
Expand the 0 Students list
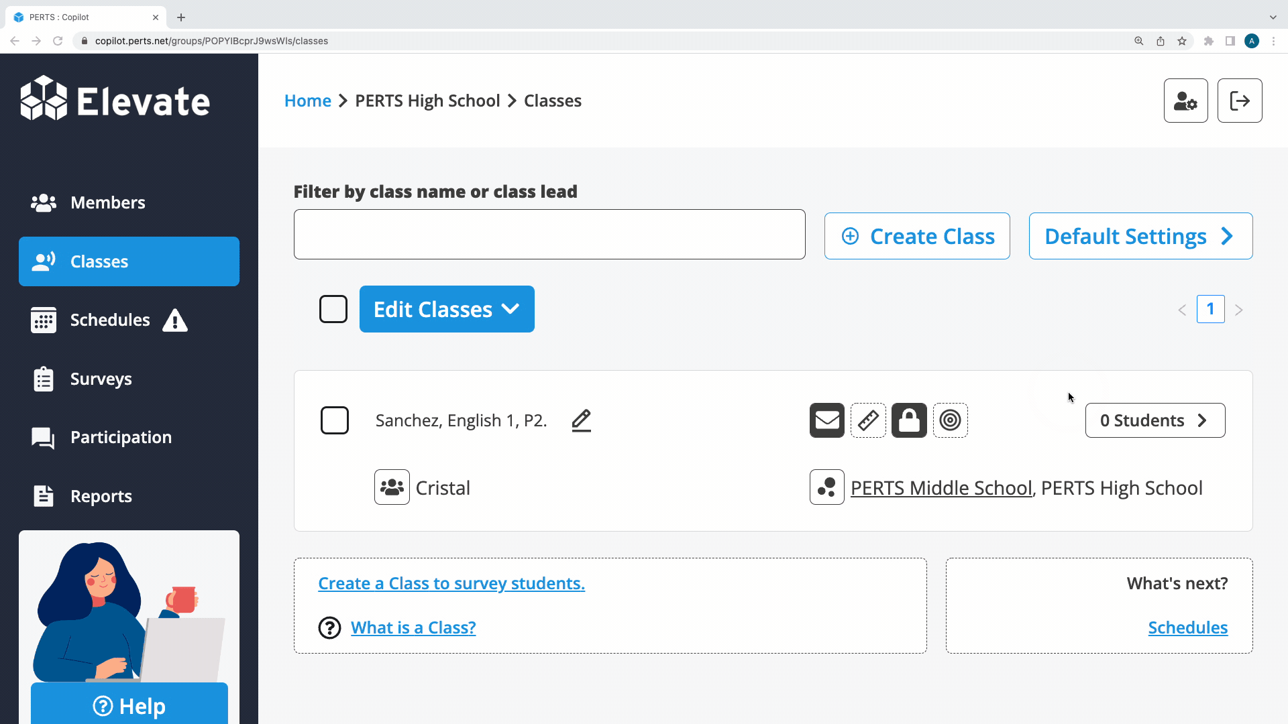click(1155, 420)
